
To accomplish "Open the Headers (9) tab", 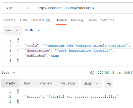I will click(x=41, y=20).
